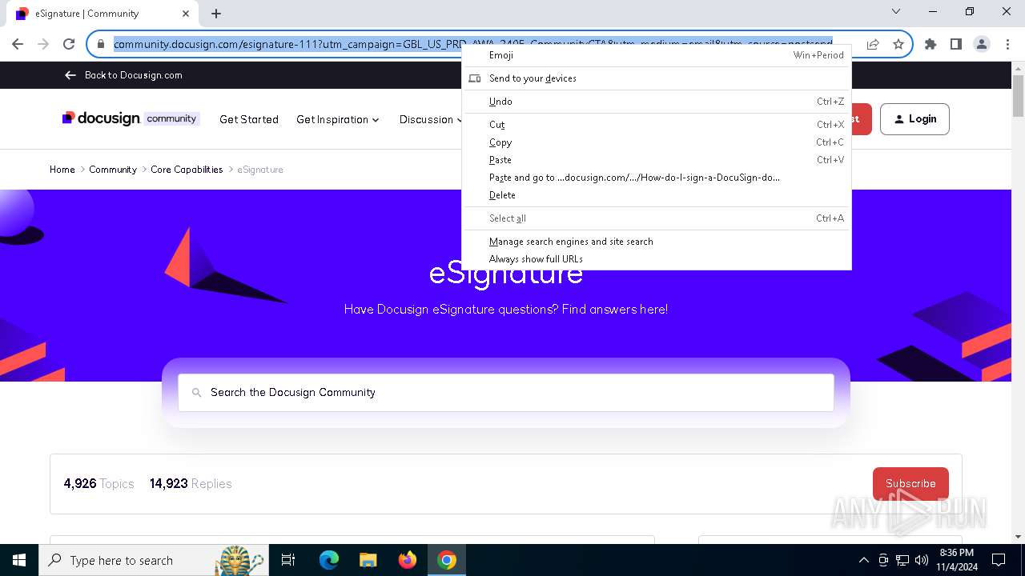
Task: Toggle Chrome side panel icon
Action: [956, 44]
